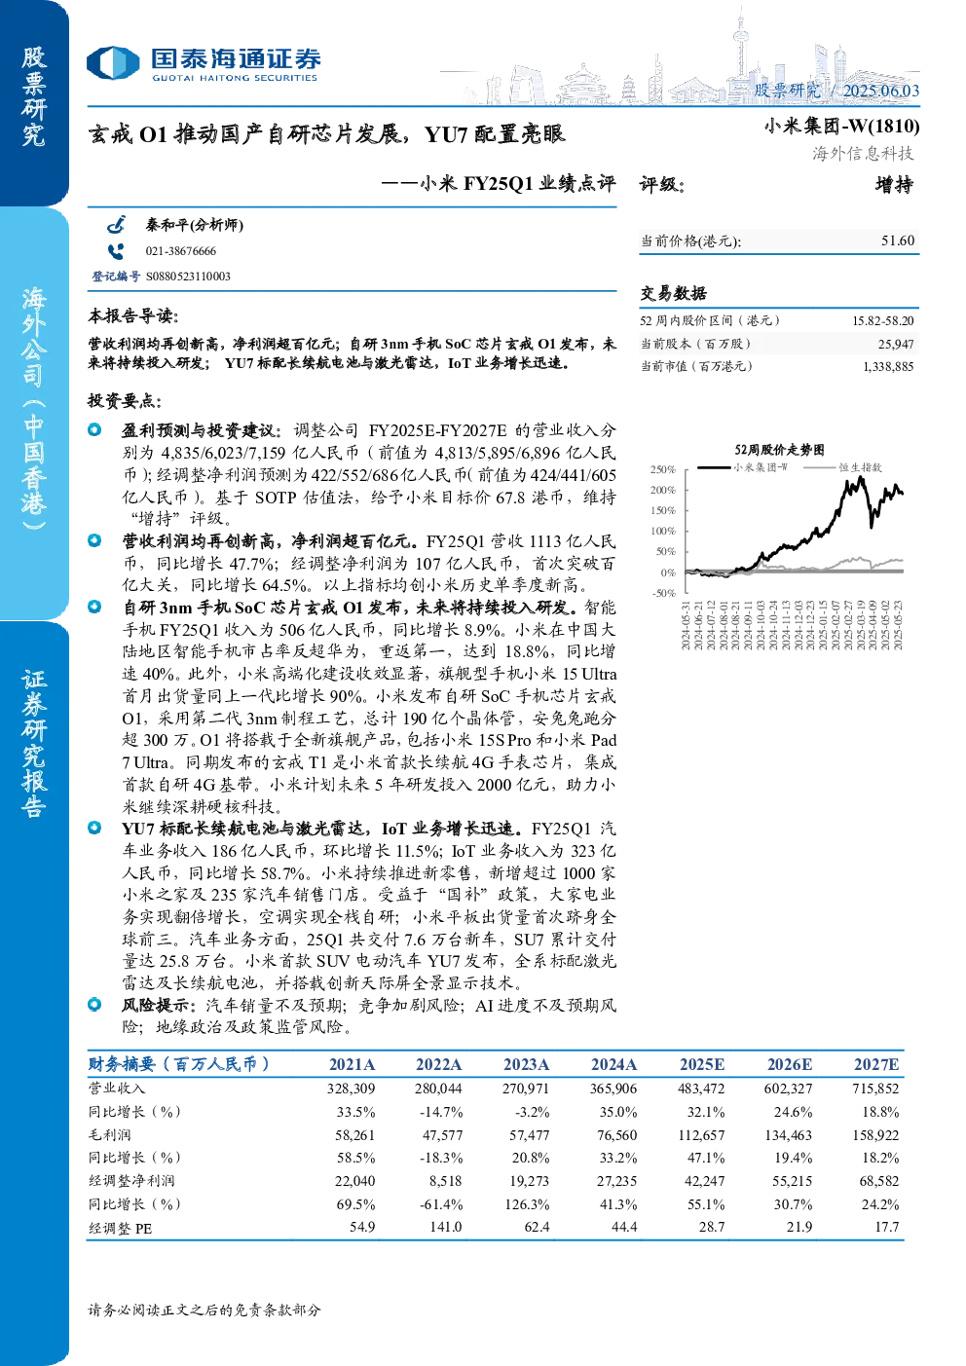Click the 毛利润 row label

tap(110, 1135)
